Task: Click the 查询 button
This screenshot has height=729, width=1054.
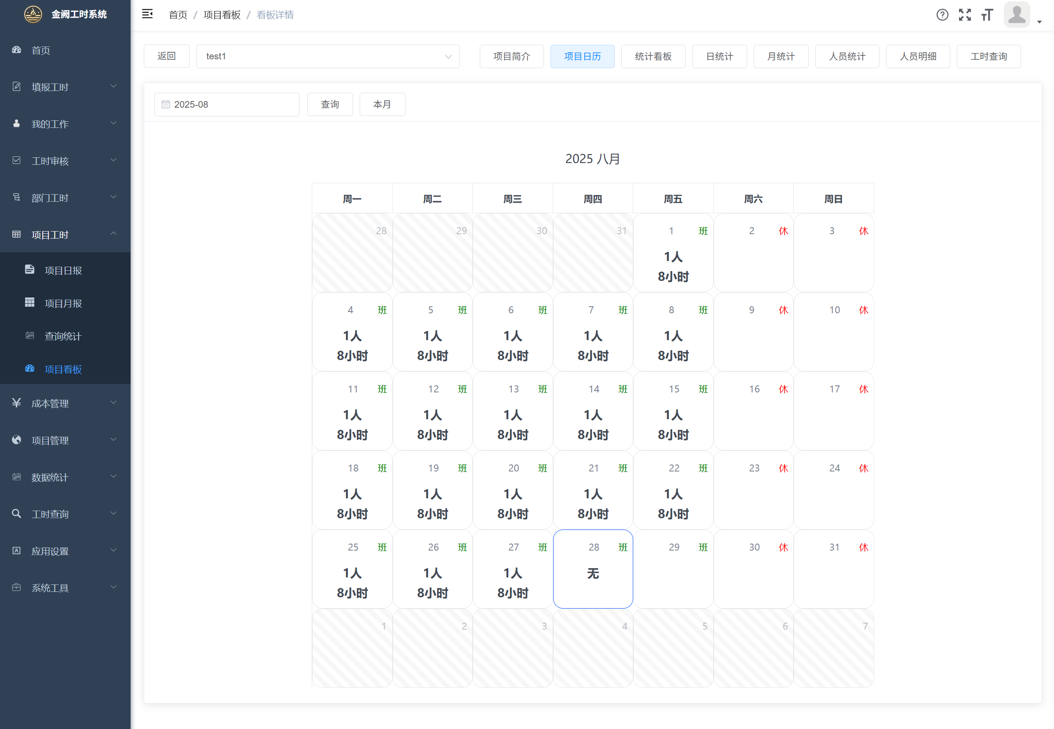Action: point(329,105)
